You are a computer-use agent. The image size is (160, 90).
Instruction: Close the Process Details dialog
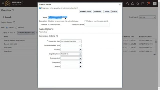(120, 4)
